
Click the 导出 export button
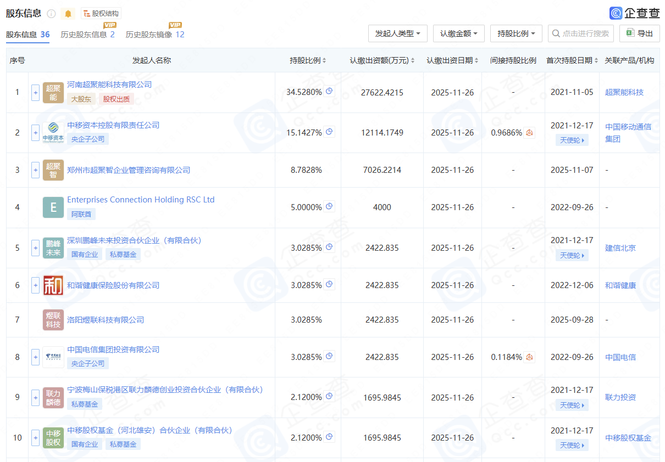639,33
